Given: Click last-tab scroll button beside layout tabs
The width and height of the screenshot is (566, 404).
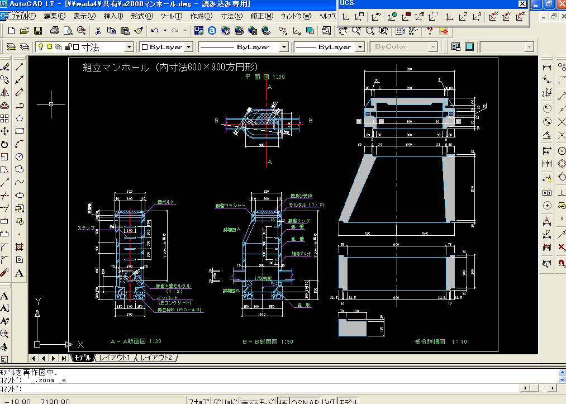Looking at the screenshot, I should pyautogui.click(x=64, y=358).
